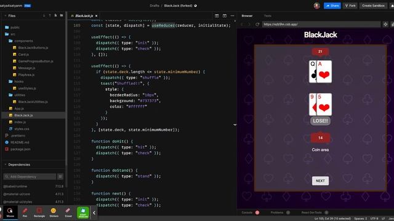Switch to the Browser preview tab
This screenshot has height=221, width=394.
point(247,16)
